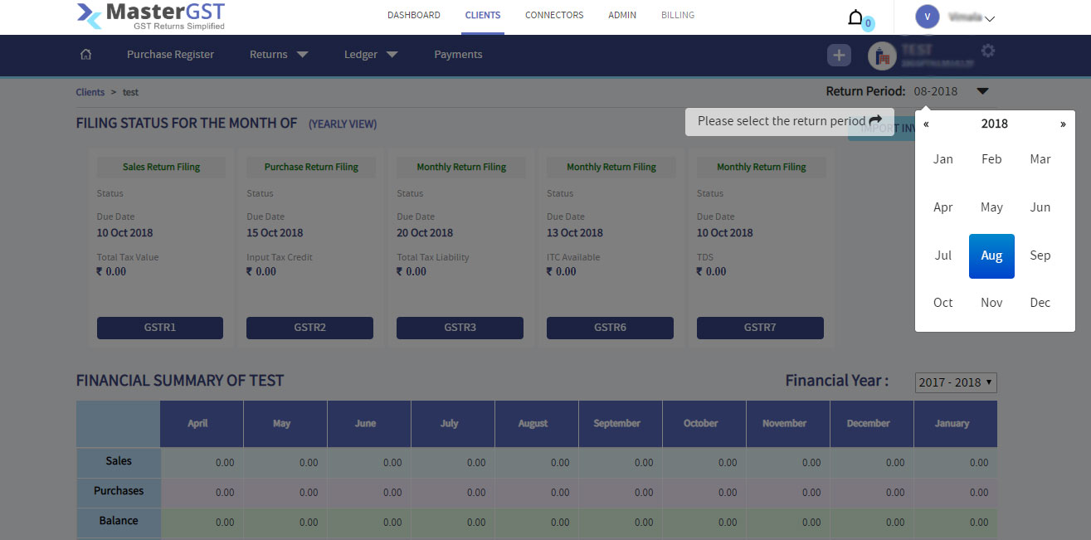Click the user avatar circle
1091x540 pixels.
pos(927,17)
